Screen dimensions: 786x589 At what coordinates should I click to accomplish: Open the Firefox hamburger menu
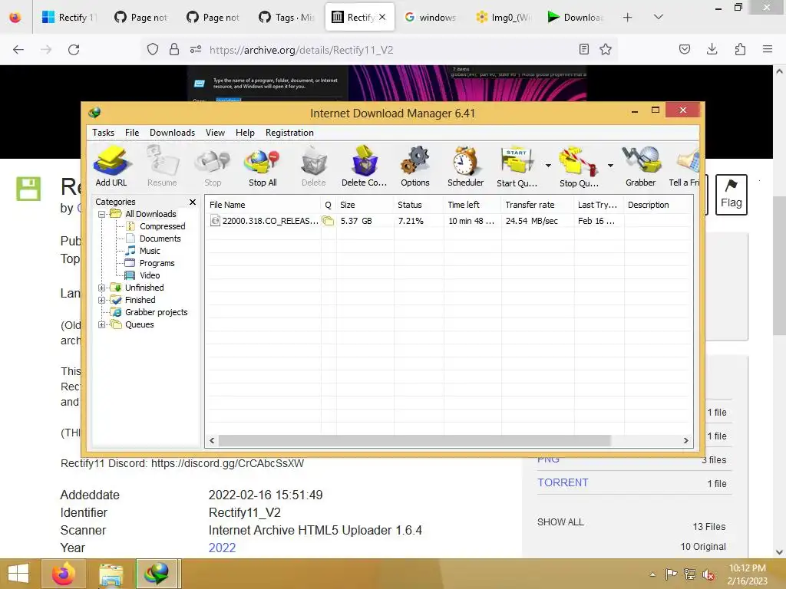[768, 49]
